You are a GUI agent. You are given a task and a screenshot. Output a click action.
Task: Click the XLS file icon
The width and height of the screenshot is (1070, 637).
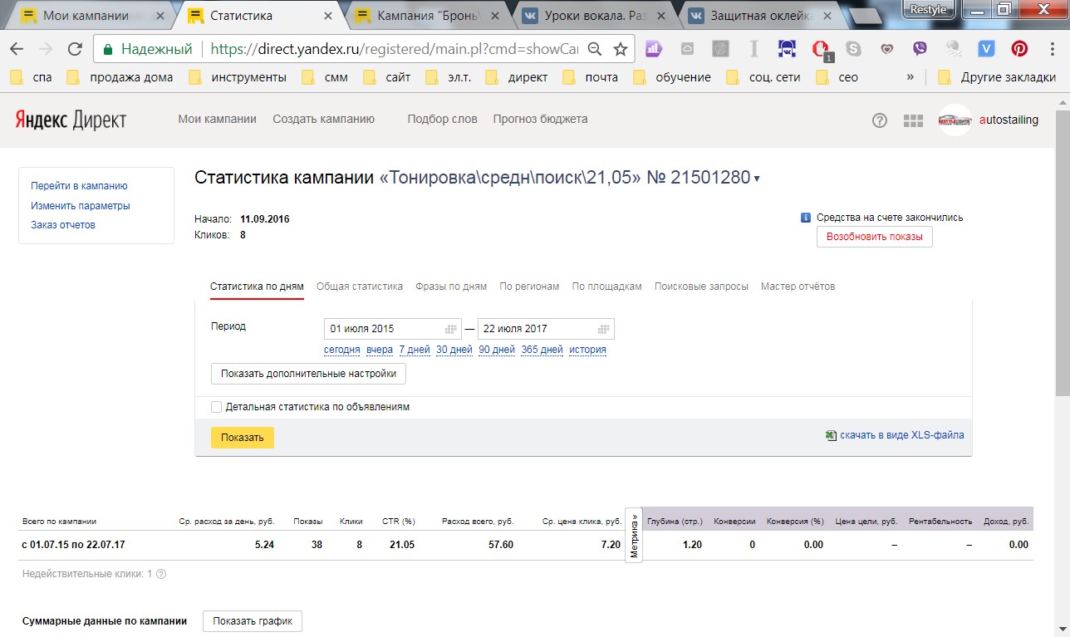click(x=830, y=435)
